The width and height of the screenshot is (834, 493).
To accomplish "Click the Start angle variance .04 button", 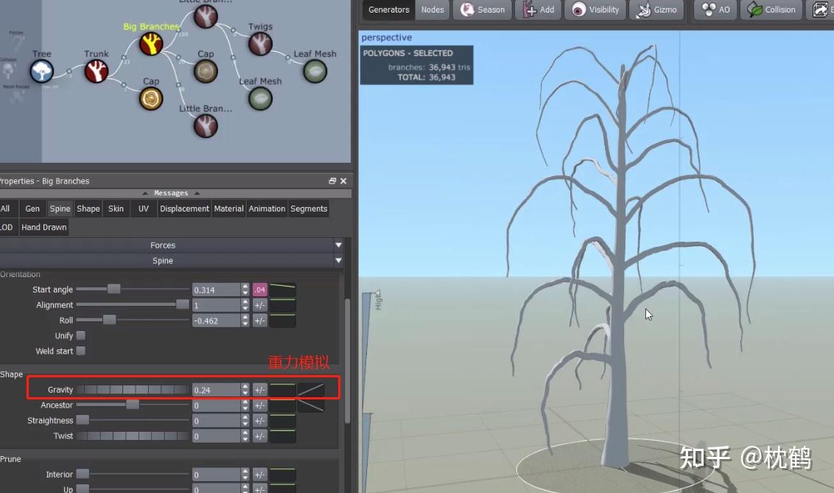I will (x=259, y=290).
